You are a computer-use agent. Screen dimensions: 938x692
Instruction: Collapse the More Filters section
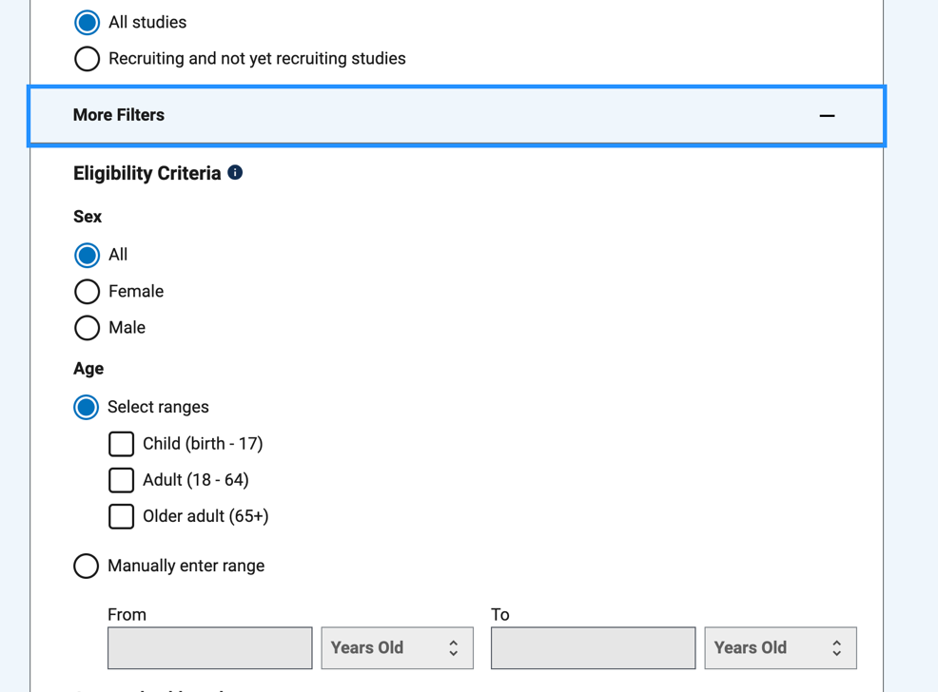(457, 116)
